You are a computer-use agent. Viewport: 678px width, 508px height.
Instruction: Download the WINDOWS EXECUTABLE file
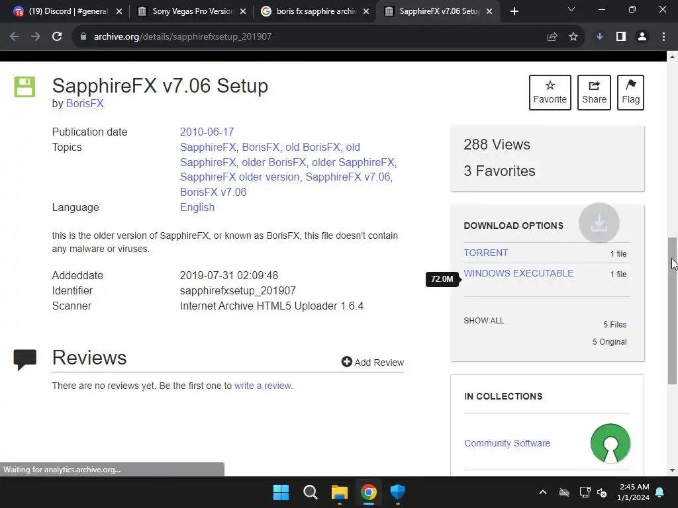pyautogui.click(x=518, y=273)
